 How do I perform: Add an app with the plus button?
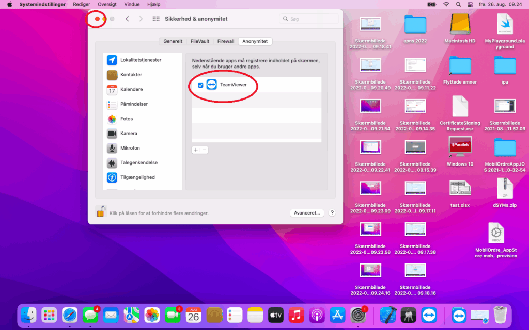point(196,150)
